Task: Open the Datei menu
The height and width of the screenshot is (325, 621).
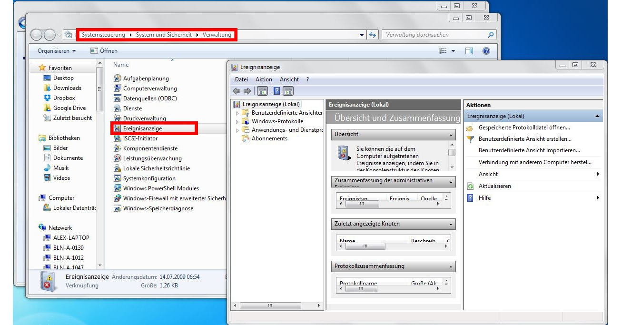Action: coord(241,79)
